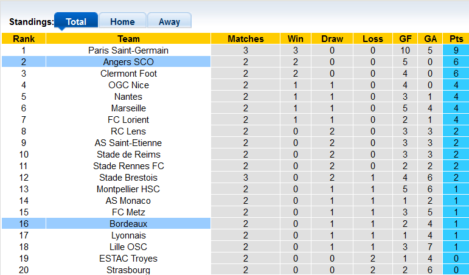Select Lille OSC in the table
This screenshot has height=275, width=469.
[x=128, y=247]
